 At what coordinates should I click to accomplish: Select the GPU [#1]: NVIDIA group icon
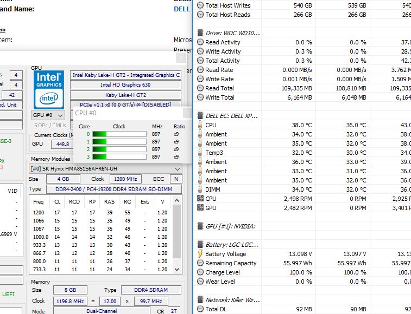tap(200, 226)
